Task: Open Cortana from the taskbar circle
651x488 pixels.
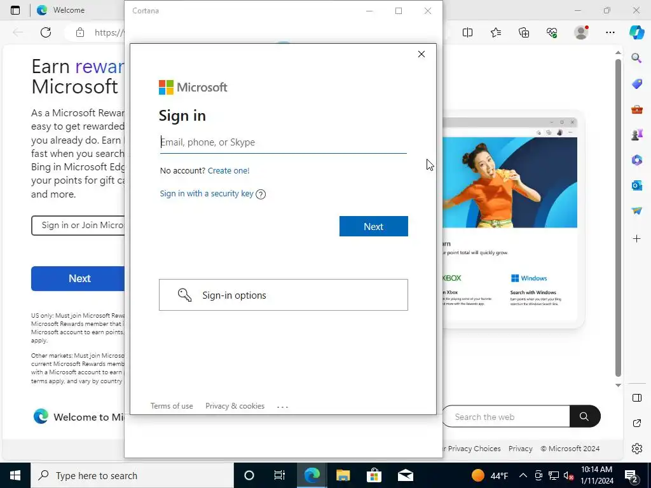Action: (249, 475)
